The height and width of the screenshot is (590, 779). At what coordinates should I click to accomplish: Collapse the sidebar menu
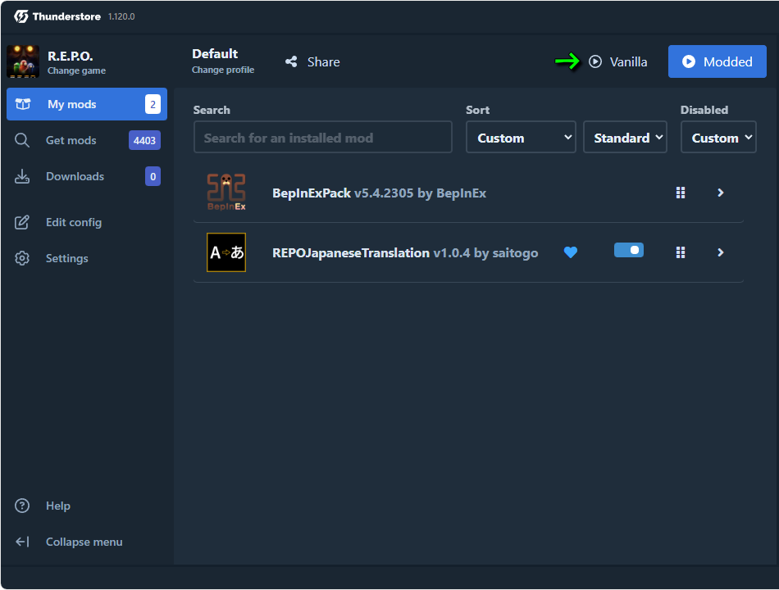pyautogui.click(x=87, y=542)
